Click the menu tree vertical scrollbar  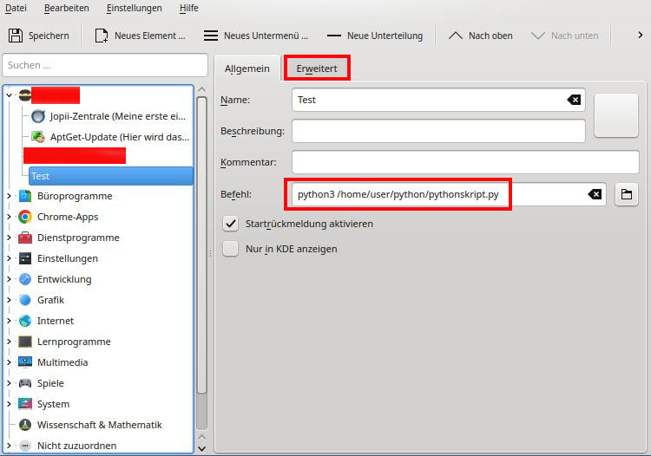click(x=201, y=260)
